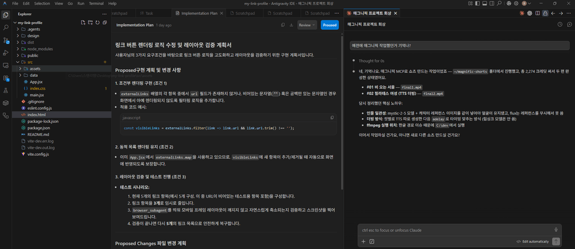The image size is (575, 249).
Task: Open the Extensions view with badge
Action: pyautogui.click(x=5, y=78)
